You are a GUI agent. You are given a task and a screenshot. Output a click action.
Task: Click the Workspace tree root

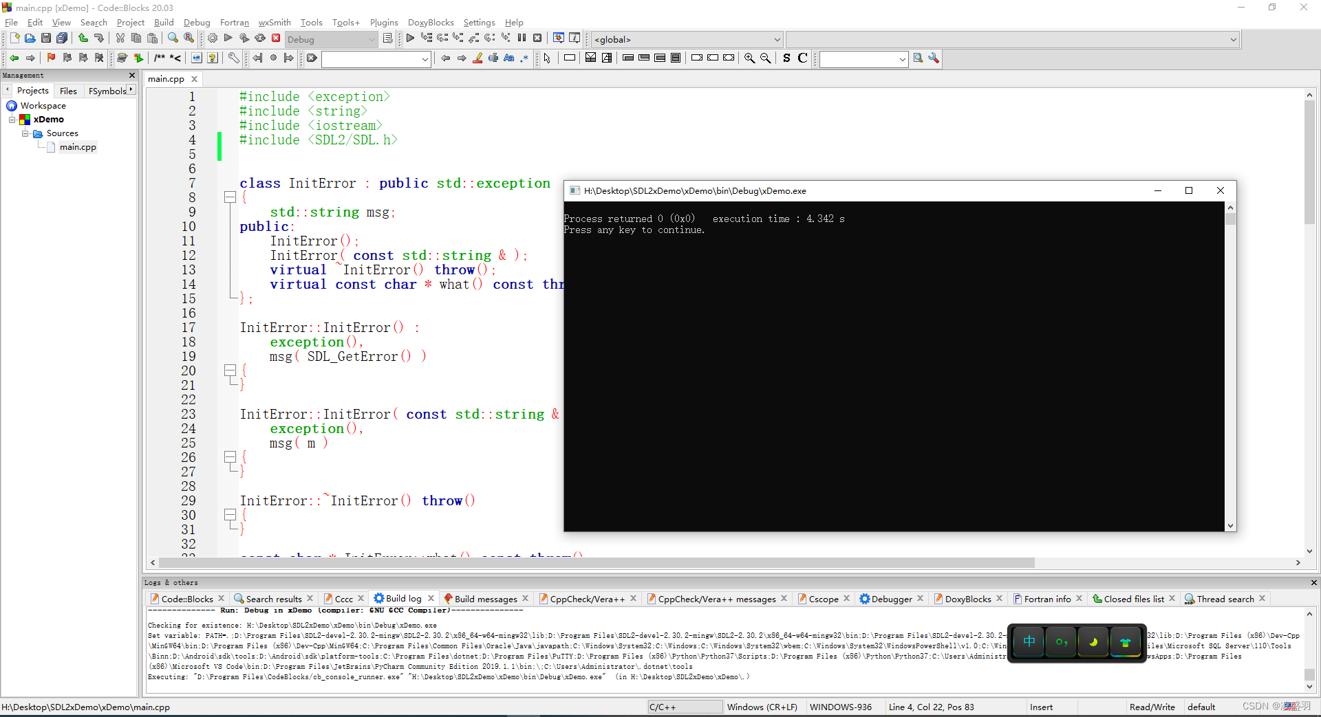43,106
